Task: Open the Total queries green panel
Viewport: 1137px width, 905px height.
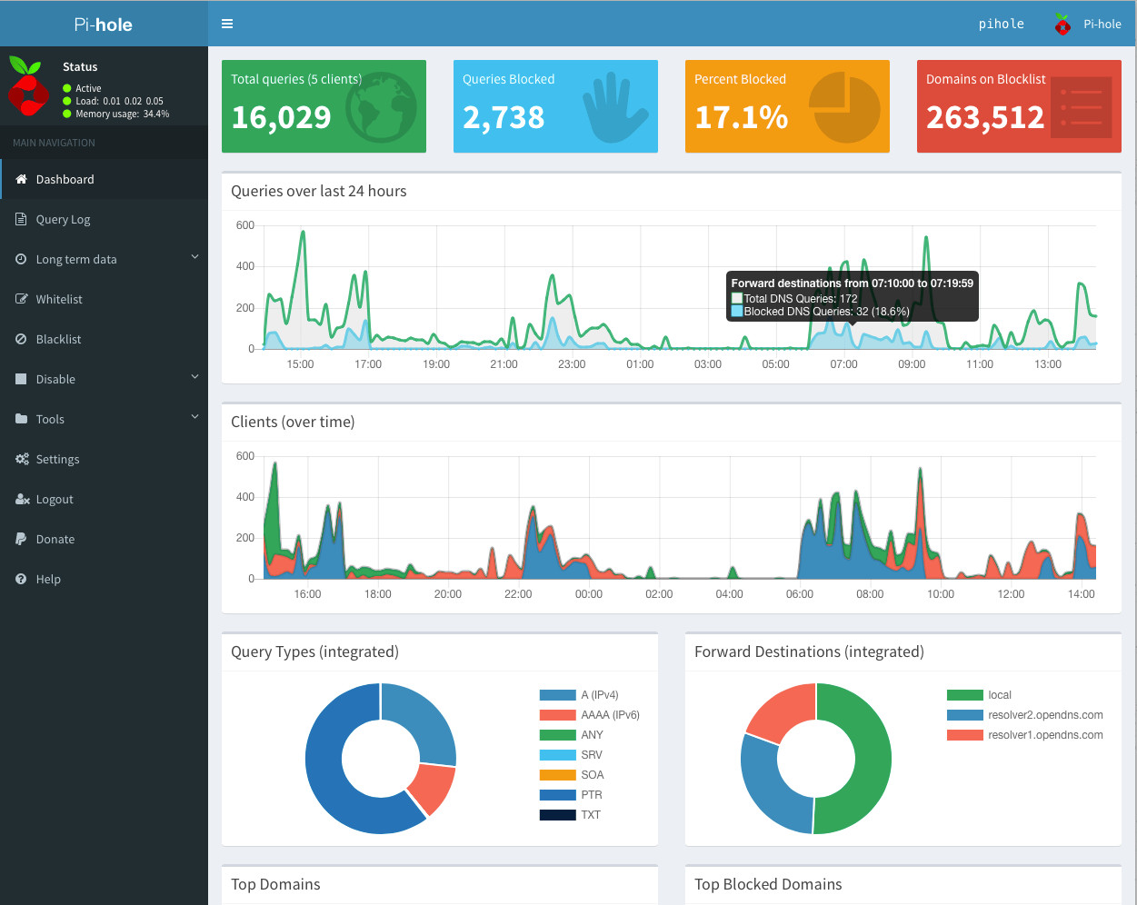Action: 324,105
